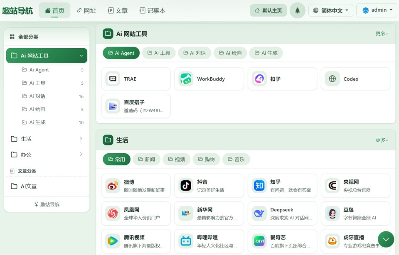Click the Codex globe icon
The height and width of the screenshot is (255, 399).
332,79
